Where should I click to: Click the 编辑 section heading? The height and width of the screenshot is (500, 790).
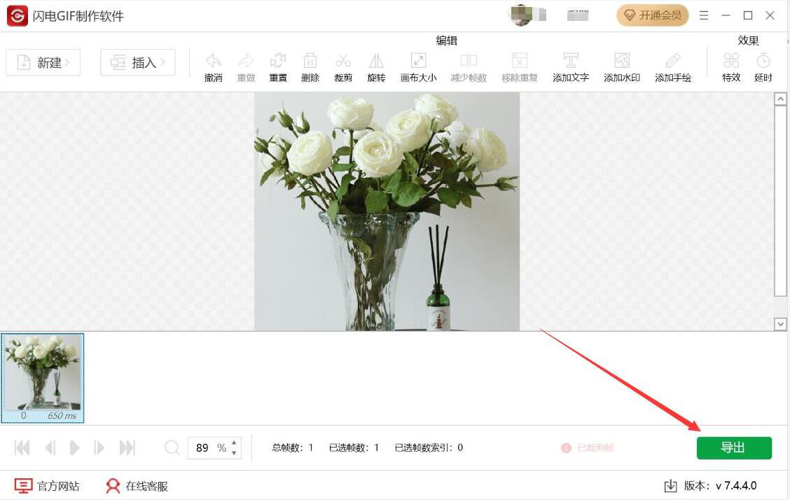pyautogui.click(x=446, y=41)
